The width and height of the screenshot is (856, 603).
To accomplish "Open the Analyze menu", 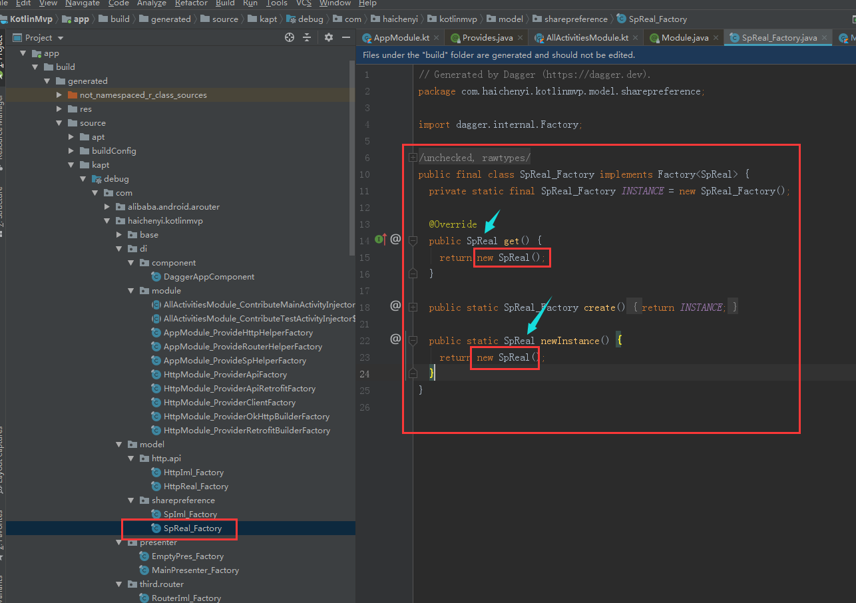I will 152,3.
